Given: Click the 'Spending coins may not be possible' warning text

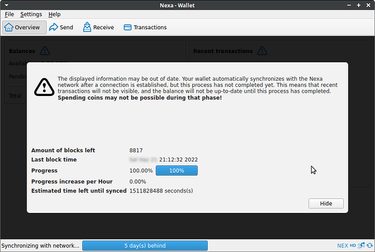Looking at the screenshot, I should pos(140,98).
